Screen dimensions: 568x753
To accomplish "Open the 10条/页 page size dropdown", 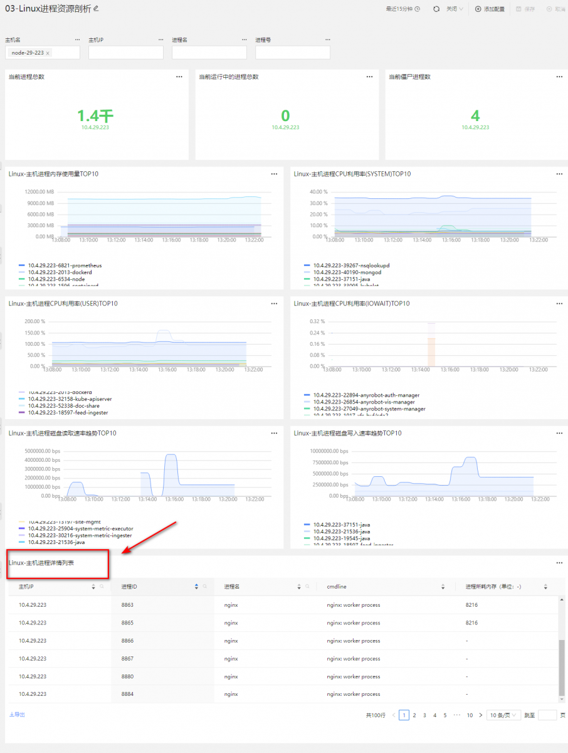I will pos(504,715).
